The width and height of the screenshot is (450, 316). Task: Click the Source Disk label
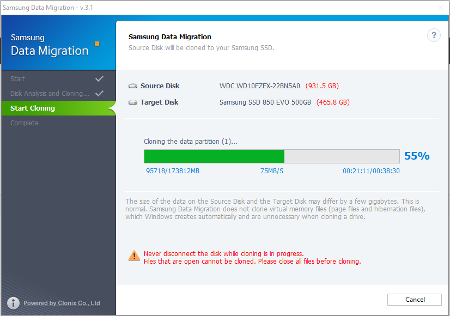coord(160,86)
